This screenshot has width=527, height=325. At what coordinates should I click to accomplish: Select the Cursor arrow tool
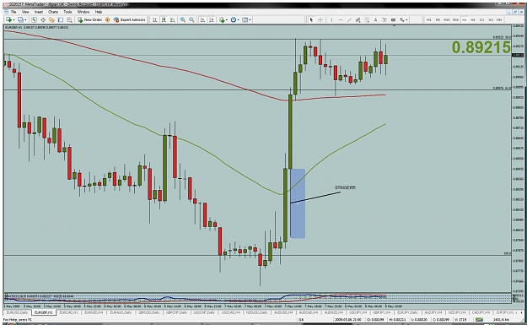311,20
